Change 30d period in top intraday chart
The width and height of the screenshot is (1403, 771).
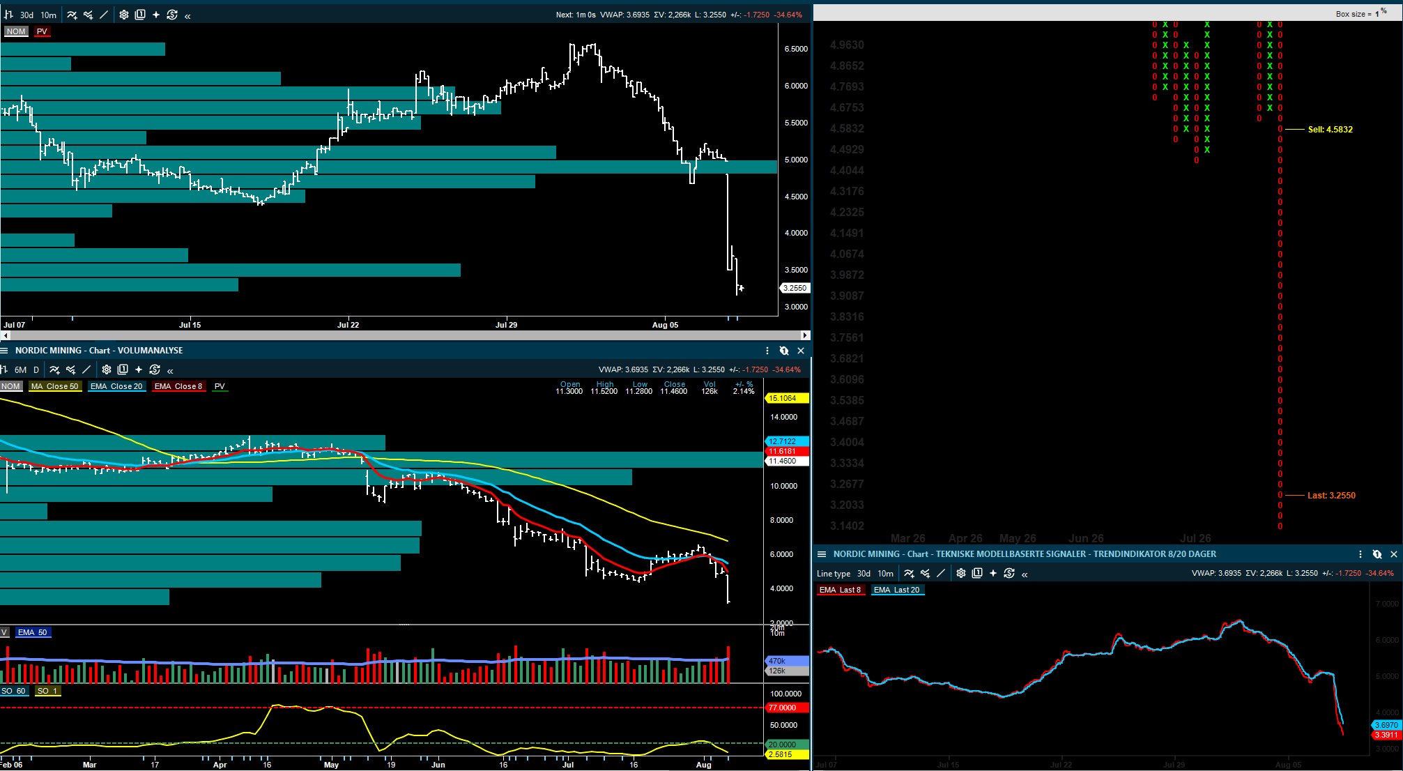[x=26, y=15]
